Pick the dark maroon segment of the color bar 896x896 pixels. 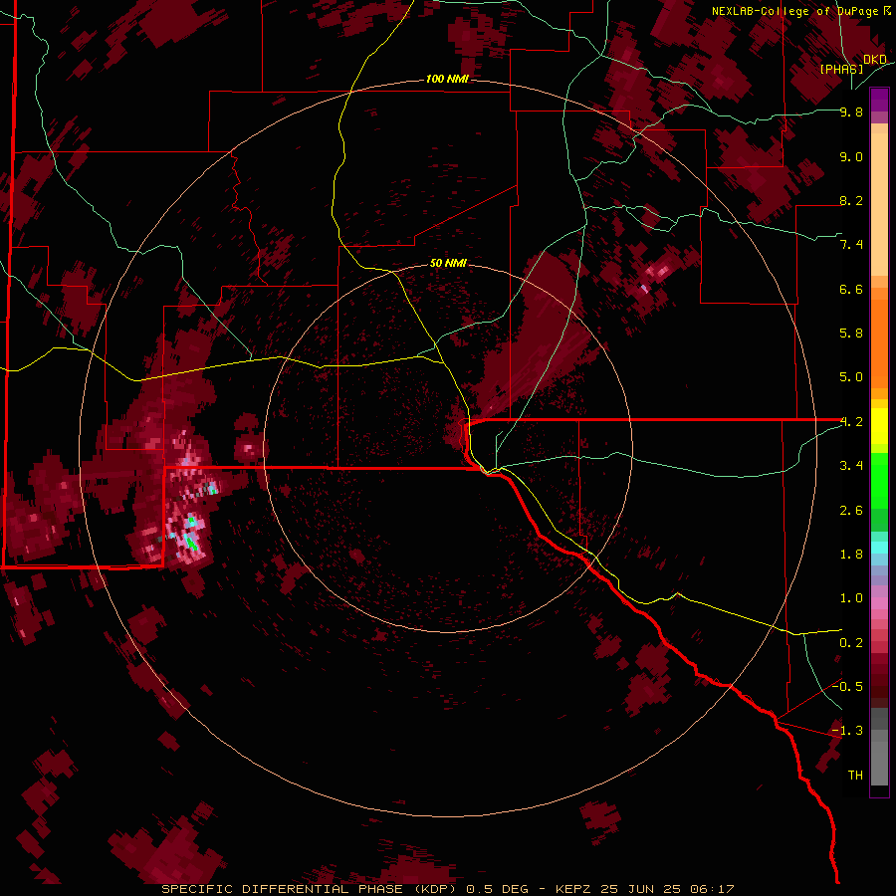879,686
